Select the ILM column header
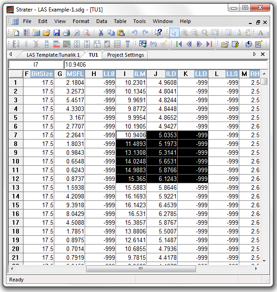Viewport: 277px width, 292px height. click(131, 74)
